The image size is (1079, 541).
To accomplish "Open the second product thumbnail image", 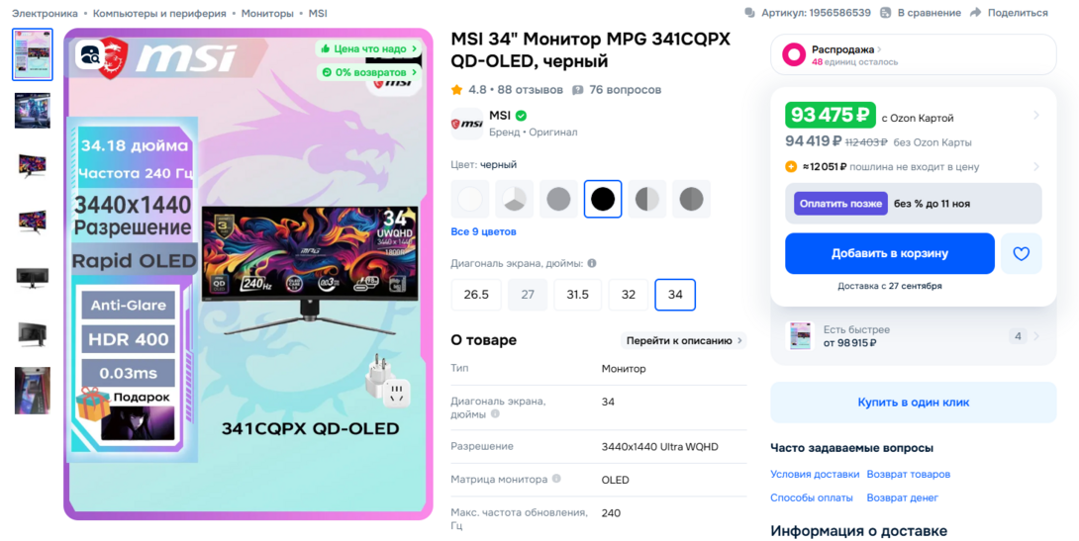I will click(33, 110).
